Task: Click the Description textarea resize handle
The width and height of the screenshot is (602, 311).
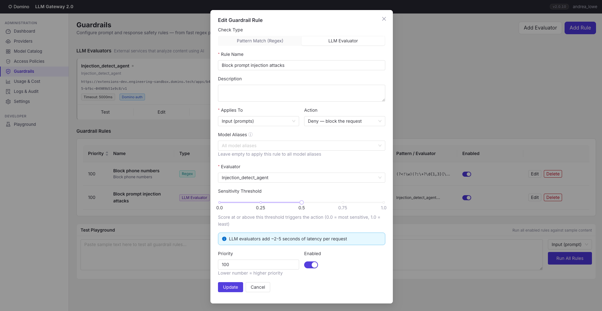Action: (x=383, y=100)
